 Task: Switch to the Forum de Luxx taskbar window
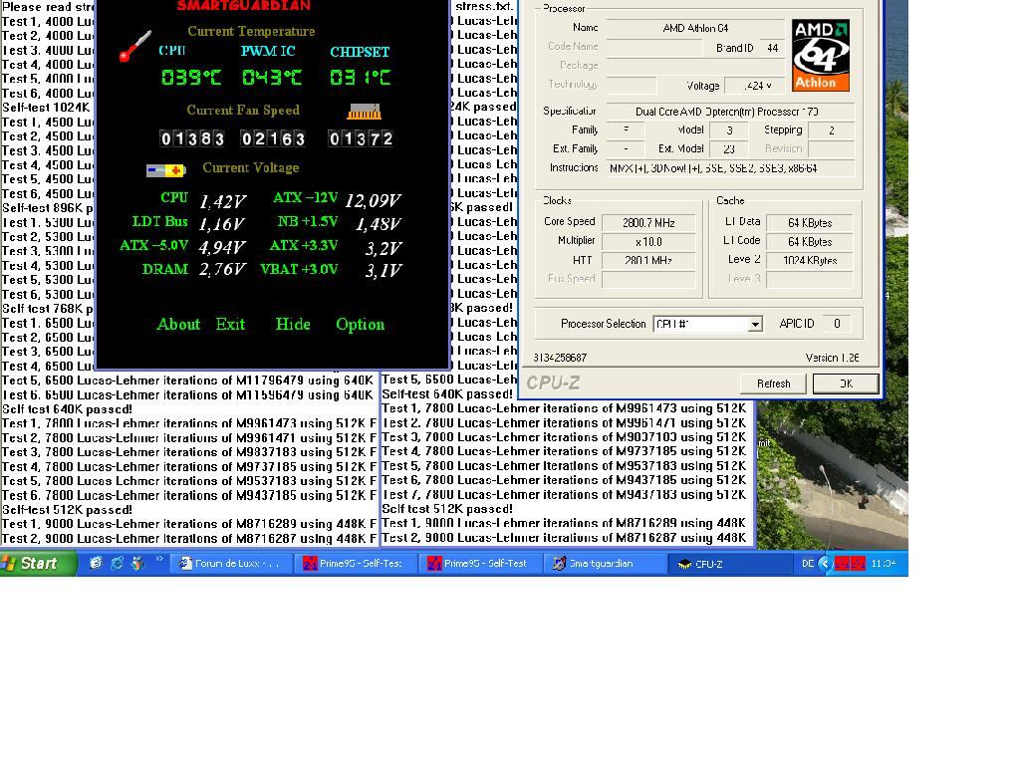pos(230,564)
